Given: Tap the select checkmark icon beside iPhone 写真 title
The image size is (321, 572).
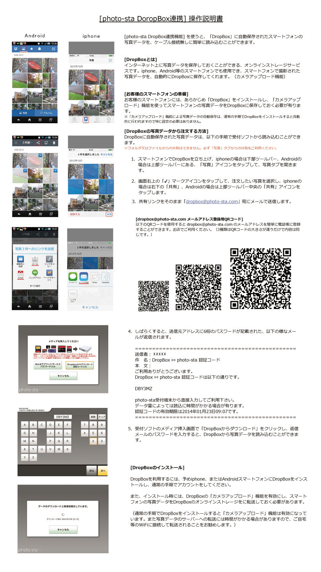Looking at the screenshot, I should point(111,60).
